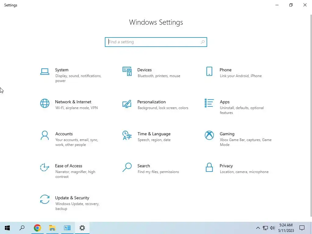Open the volume speaker tray icon
312x234 pixels.
pyautogui.click(x=272, y=228)
